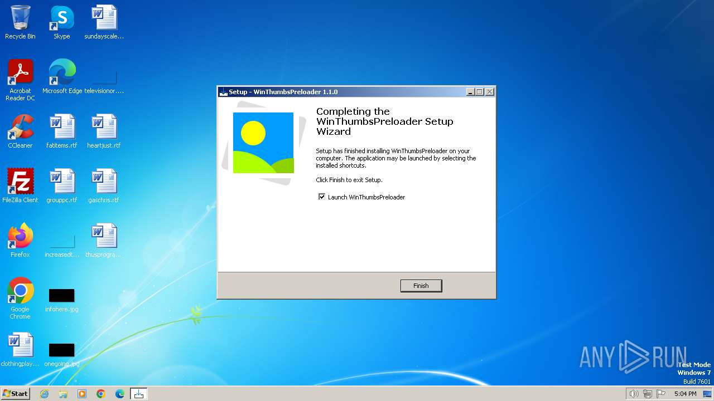Open the CCleaner desktop shortcut

point(20,131)
